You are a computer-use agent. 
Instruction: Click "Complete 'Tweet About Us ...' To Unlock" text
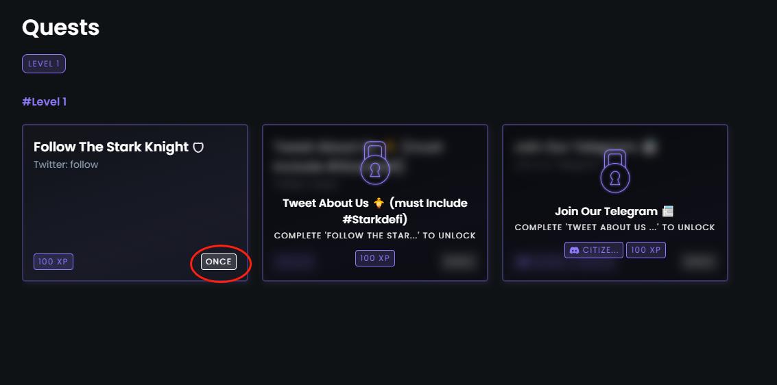coord(614,227)
